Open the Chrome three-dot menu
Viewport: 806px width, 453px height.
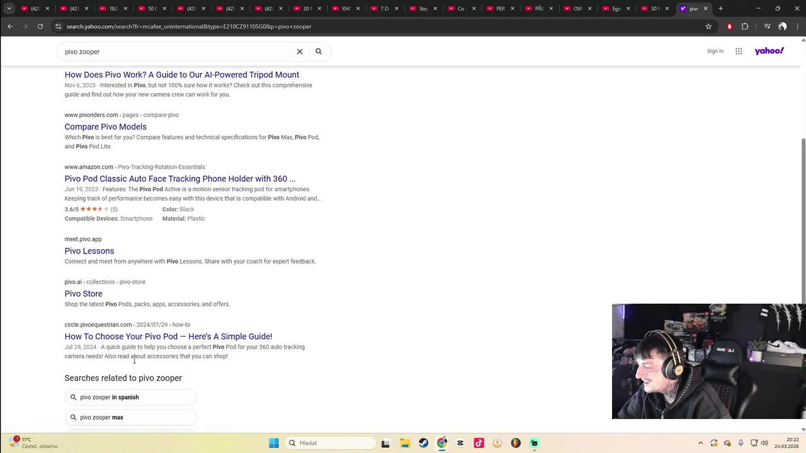797,26
